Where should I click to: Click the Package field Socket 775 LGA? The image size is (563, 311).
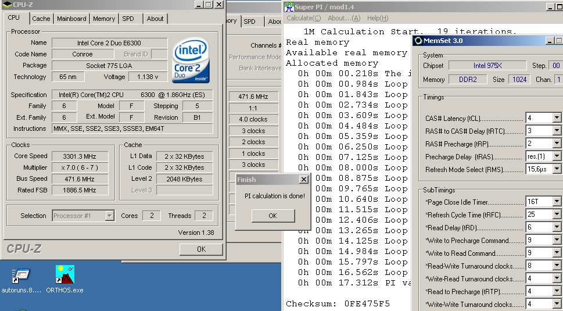(x=109, y=66)
